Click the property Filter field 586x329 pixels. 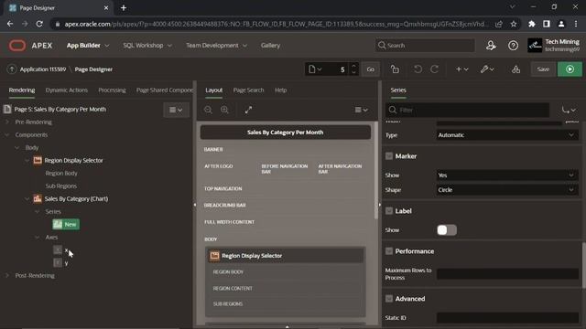(x=467, y=110)
